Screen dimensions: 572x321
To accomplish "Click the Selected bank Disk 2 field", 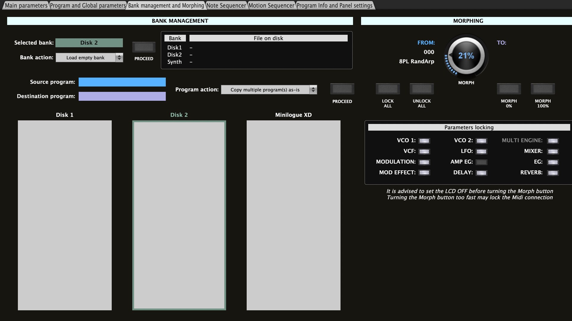I will coord(89,43).
